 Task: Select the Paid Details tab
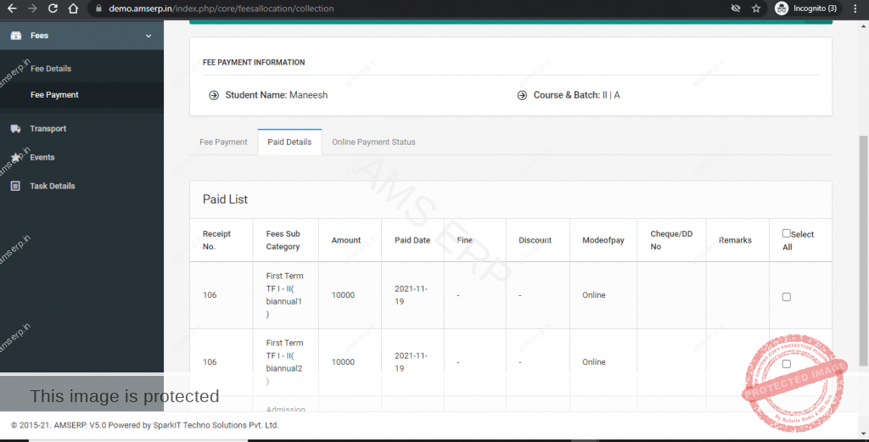click(x=289, y=142)
